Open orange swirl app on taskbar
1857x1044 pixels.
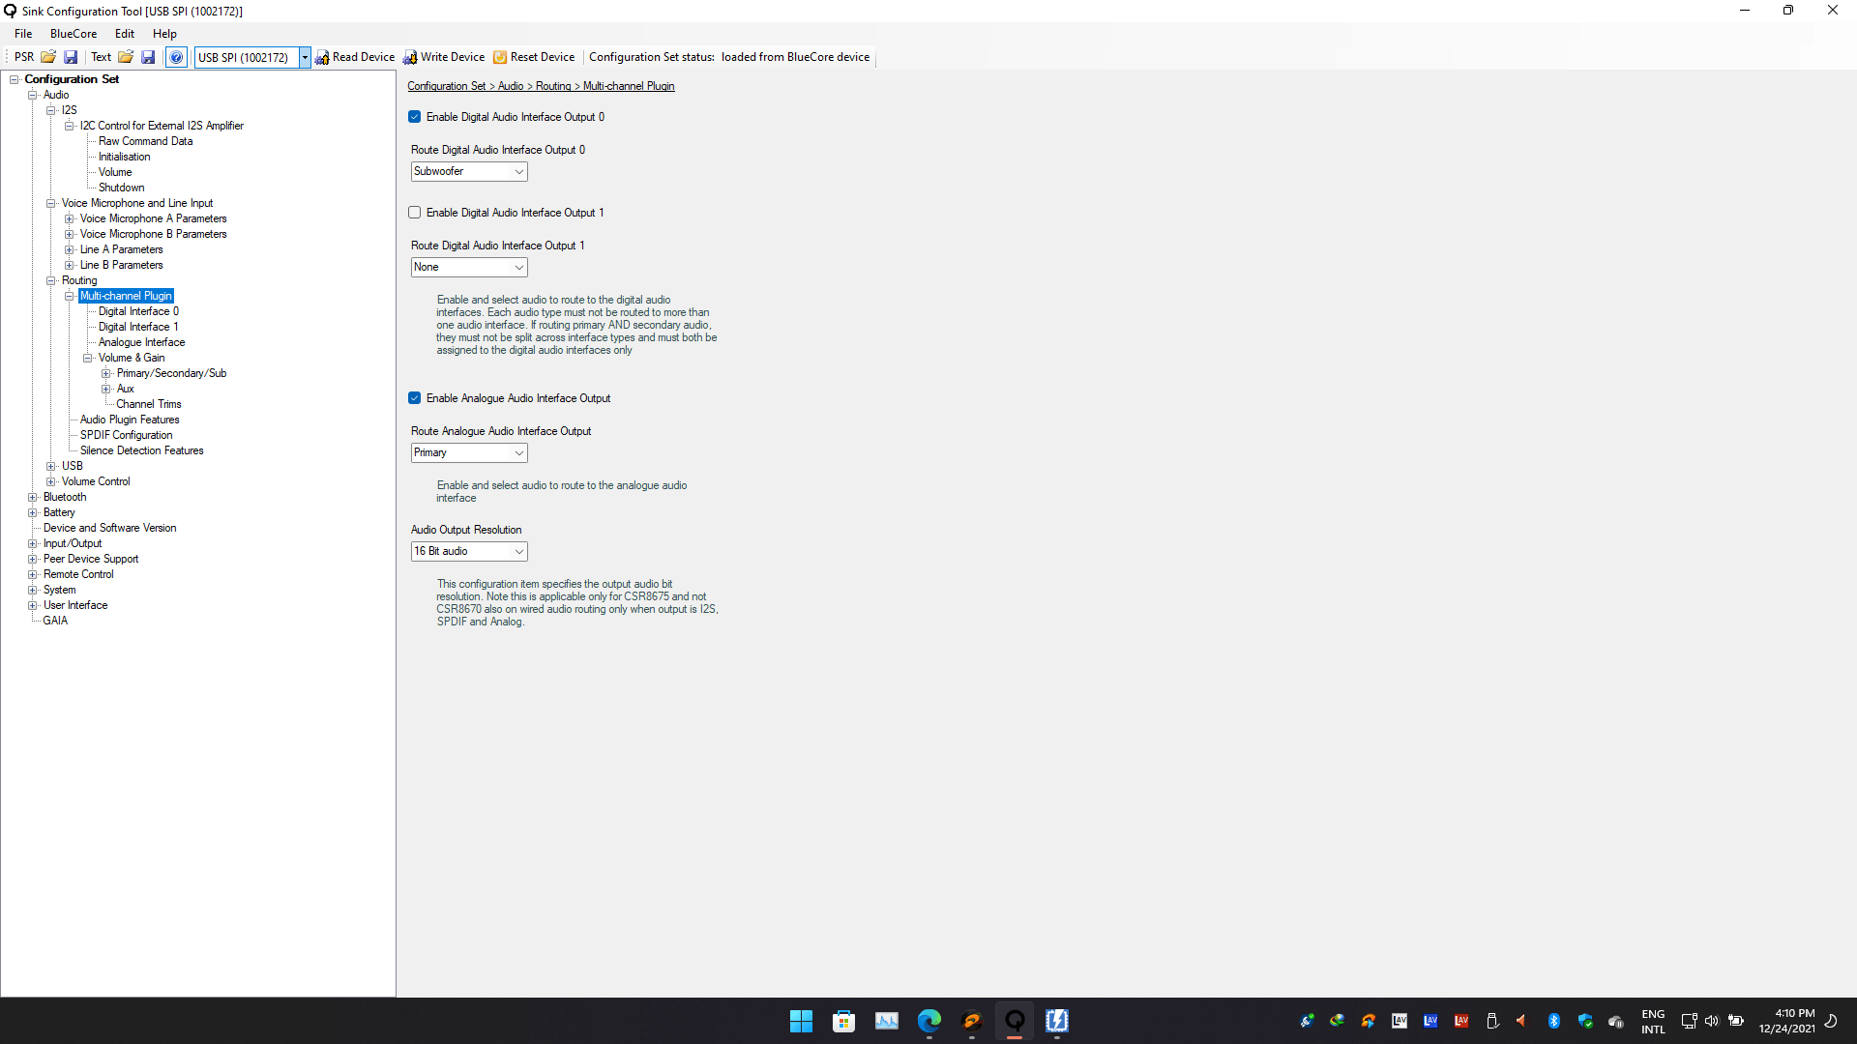971,1021
